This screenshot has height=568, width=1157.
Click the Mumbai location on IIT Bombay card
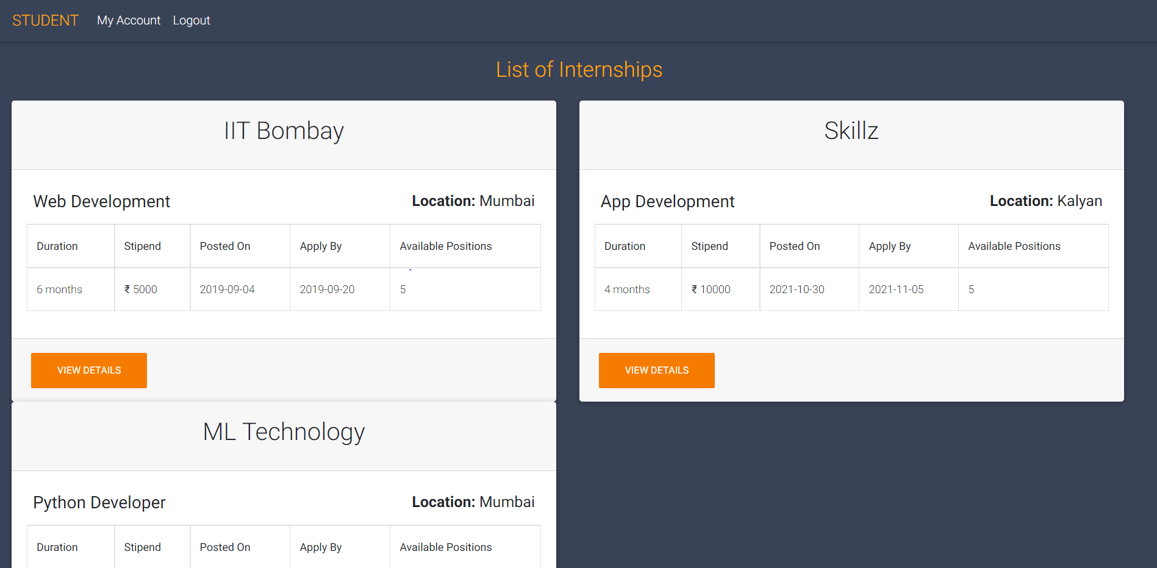click(507, 201)
